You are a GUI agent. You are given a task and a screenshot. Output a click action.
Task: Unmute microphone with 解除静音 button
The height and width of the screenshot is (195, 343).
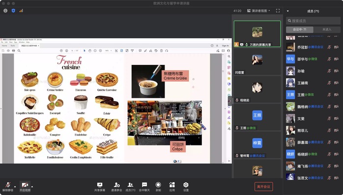pyautogui.click(x=8, y=187)
